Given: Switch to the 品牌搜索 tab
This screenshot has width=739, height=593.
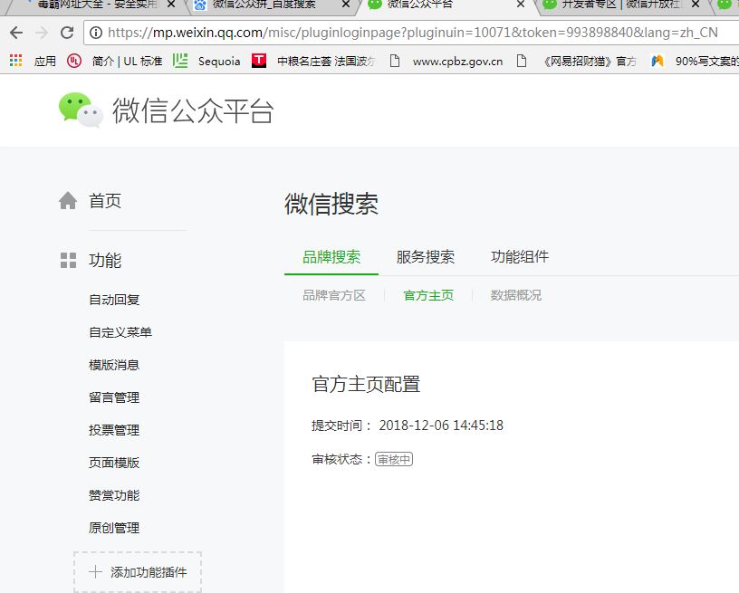Looking at the screenshot, I should pyautogui.click(x=331, y=257).
